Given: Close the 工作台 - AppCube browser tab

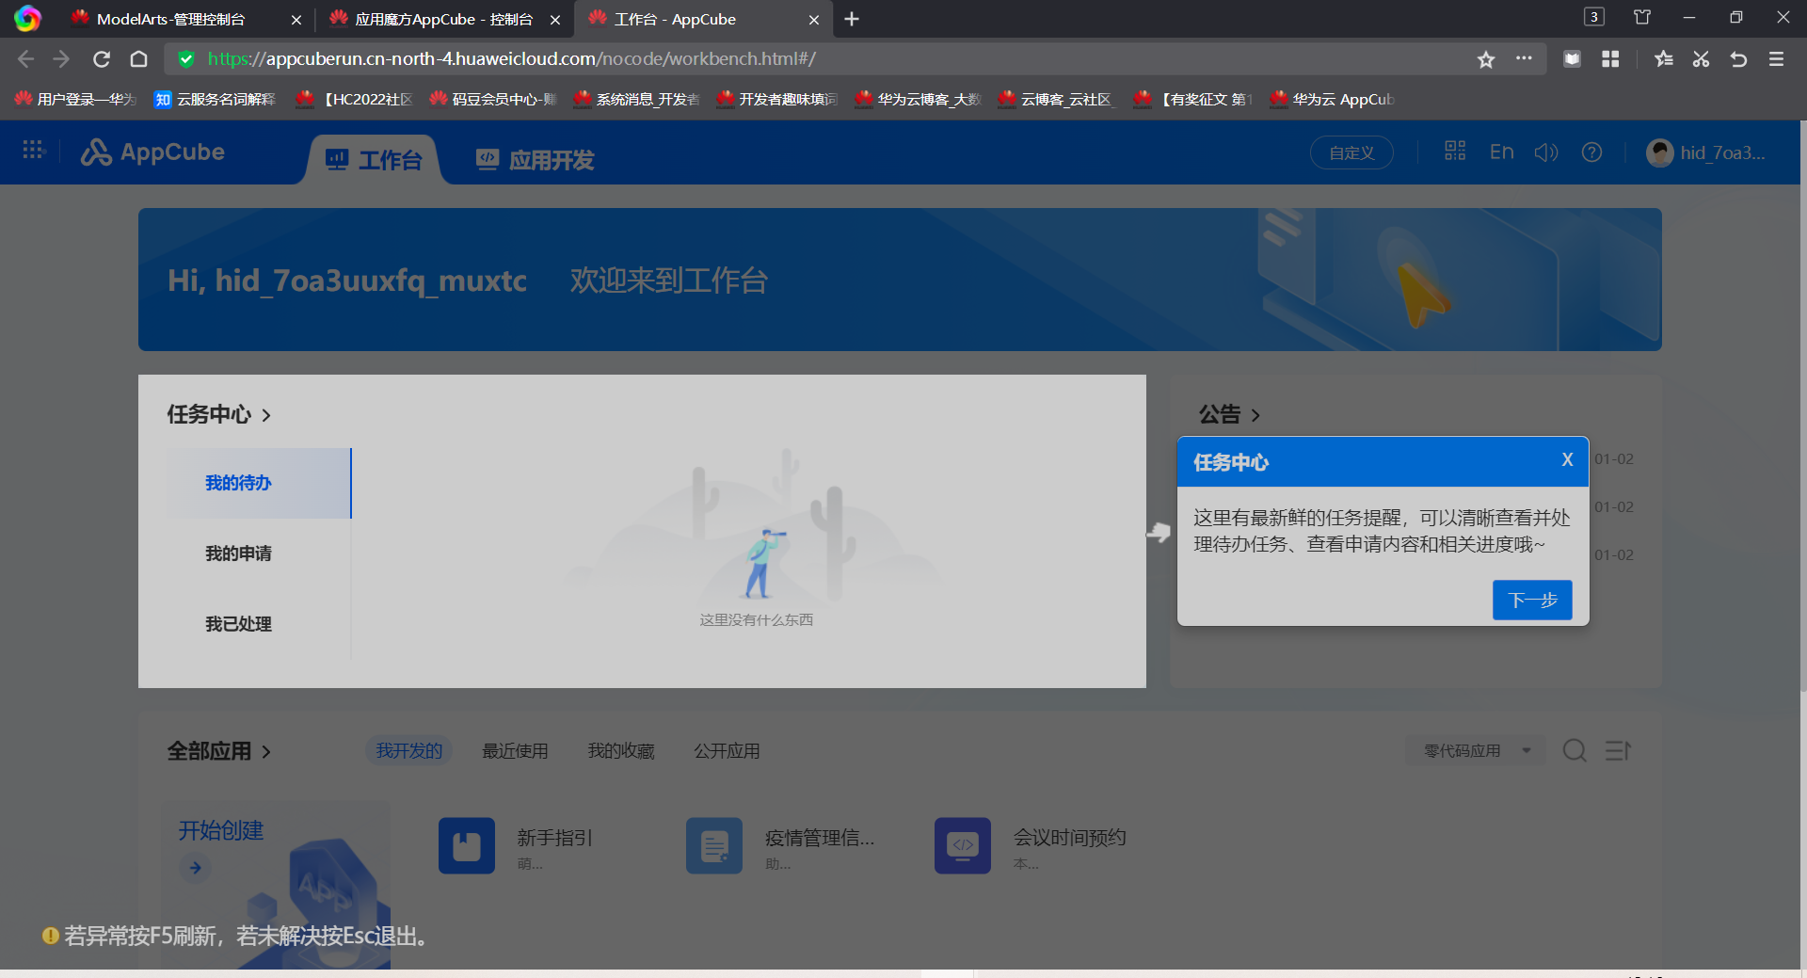Looking at the screenshot, I should click(x=814, y=20).
